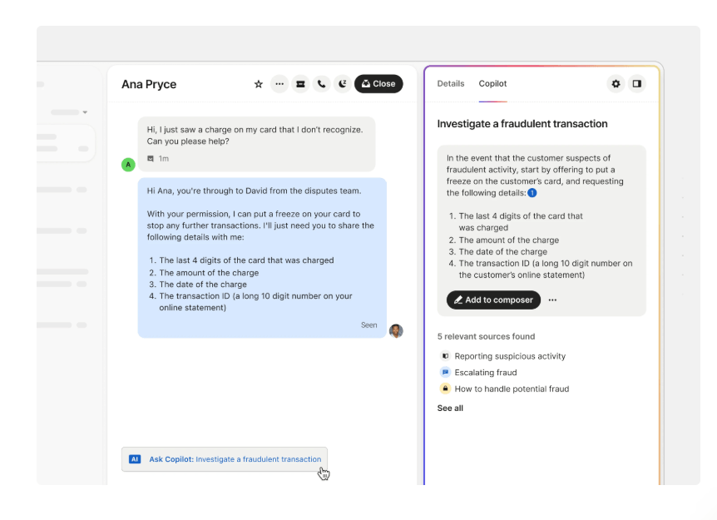The height and width of the screenshot is (520, 717).
Task: Close the conversation with Ana Pryce
Action: tap(378, 84)
